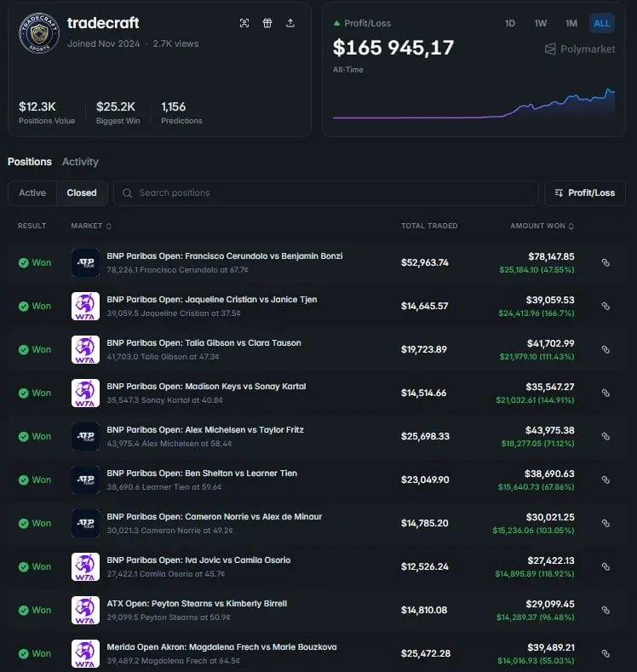Click the Polymarket logo
637x672 pixels.
tap(580, 49)
